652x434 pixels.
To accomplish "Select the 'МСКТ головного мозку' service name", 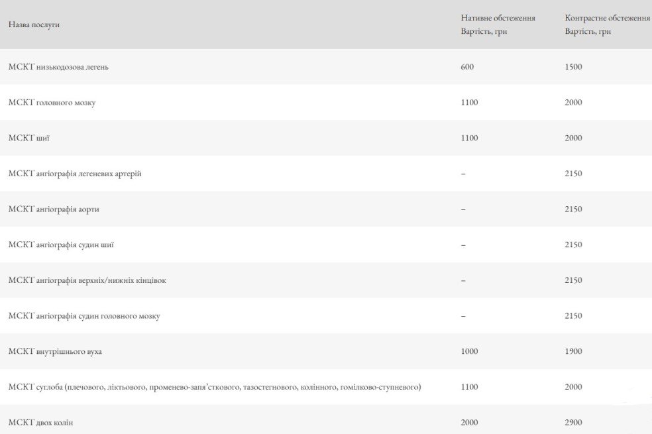I will coord(52,103).
